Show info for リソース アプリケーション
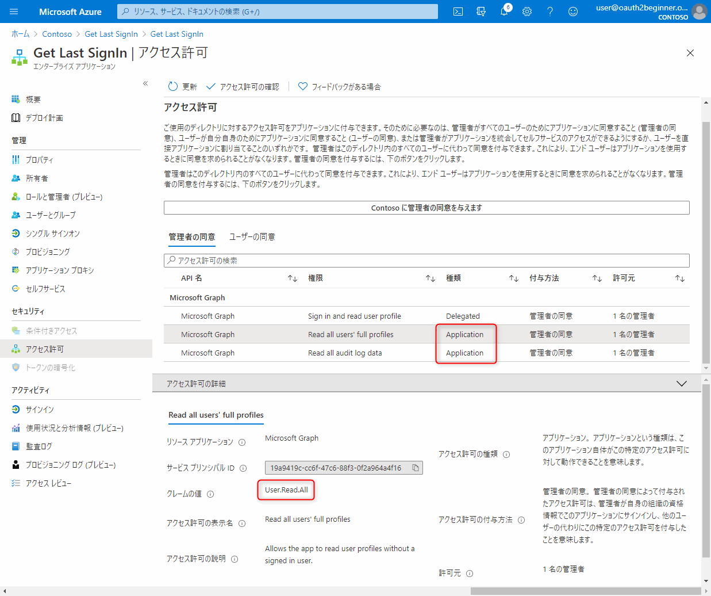 click(x=242, y=442)
